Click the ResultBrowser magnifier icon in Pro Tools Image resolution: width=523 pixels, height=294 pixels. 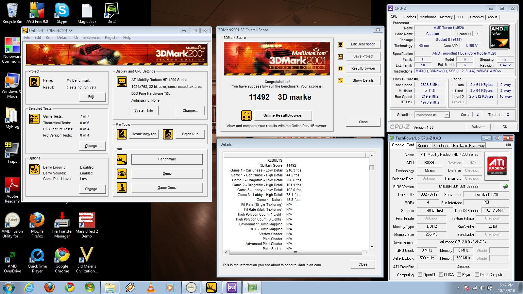pos(122,134)
